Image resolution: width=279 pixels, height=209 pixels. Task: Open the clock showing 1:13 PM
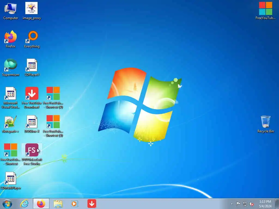pyautogui.click(x=265, y=204)
